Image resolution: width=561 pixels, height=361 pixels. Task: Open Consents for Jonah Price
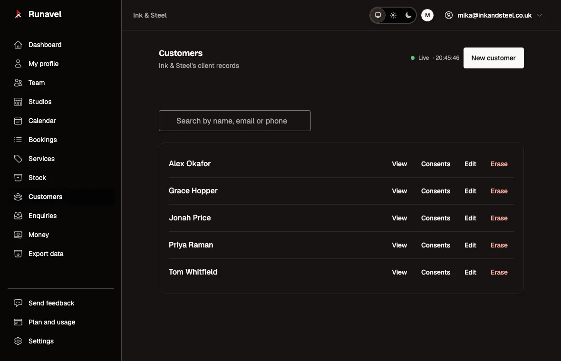(x=435, y=218)
